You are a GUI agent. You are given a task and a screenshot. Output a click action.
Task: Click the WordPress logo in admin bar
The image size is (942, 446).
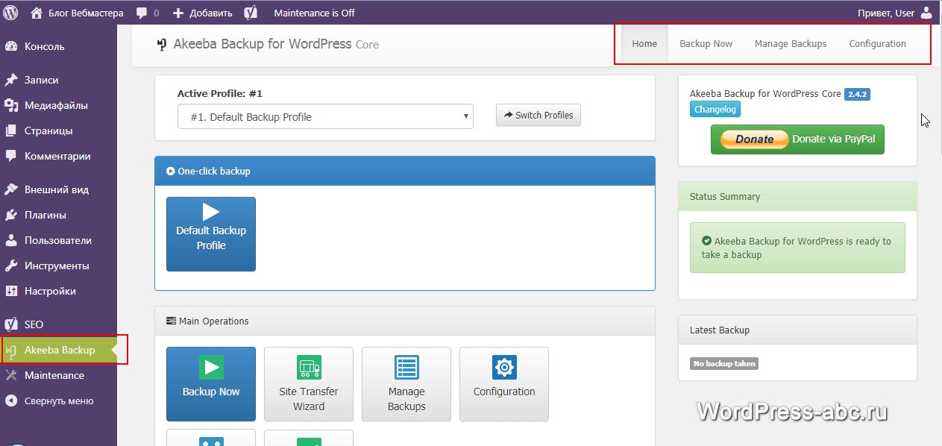[x=10, y=13]
